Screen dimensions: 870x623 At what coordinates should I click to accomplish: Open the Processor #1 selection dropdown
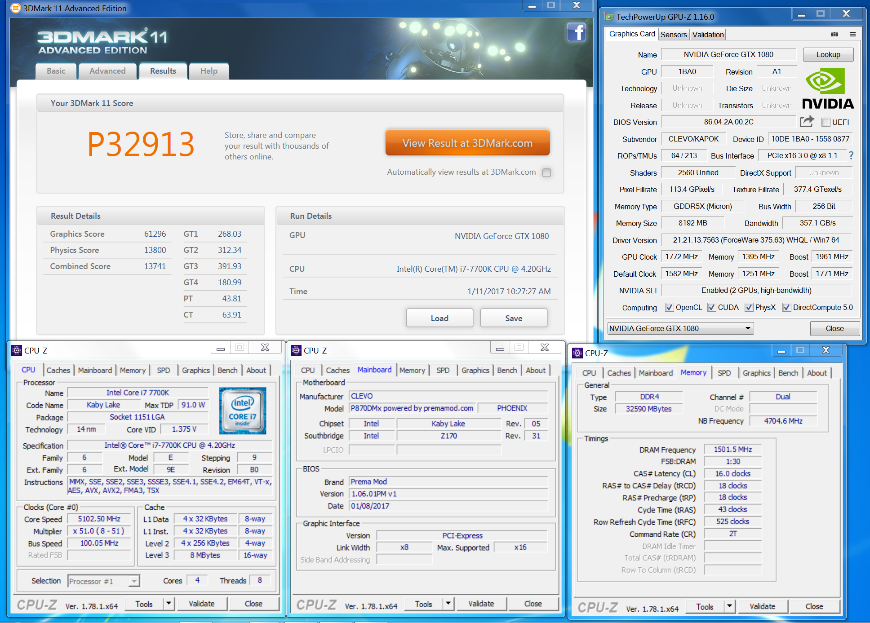click(x=104, y=581)
